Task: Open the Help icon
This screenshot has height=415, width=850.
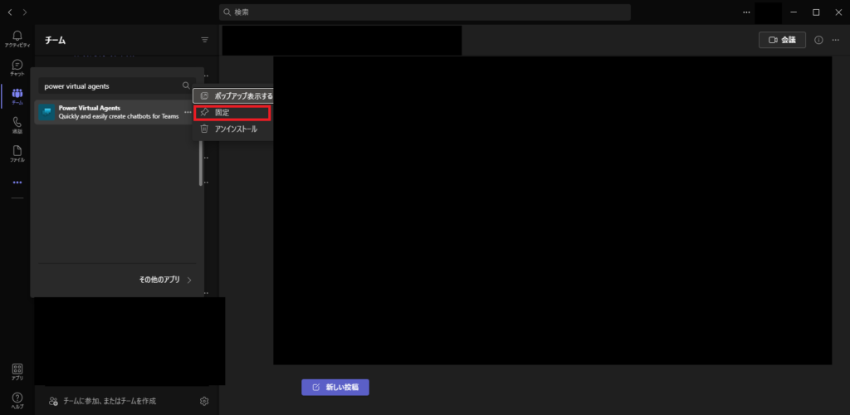Action: 17,400
